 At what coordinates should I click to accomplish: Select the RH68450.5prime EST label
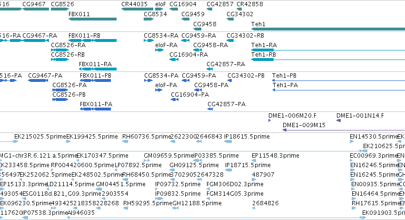click(x=147, y=175)
